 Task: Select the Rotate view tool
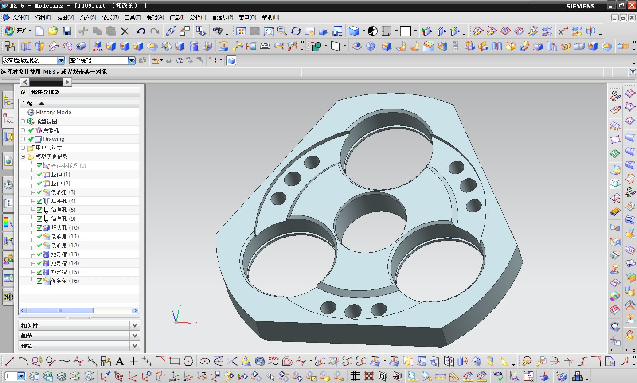(x=296, y=31)
